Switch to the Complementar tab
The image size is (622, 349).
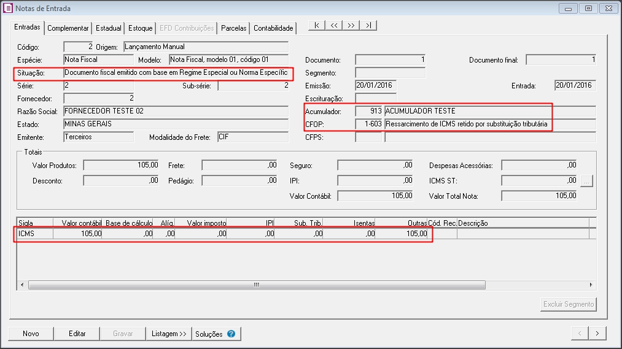click(x=68, y=28)
